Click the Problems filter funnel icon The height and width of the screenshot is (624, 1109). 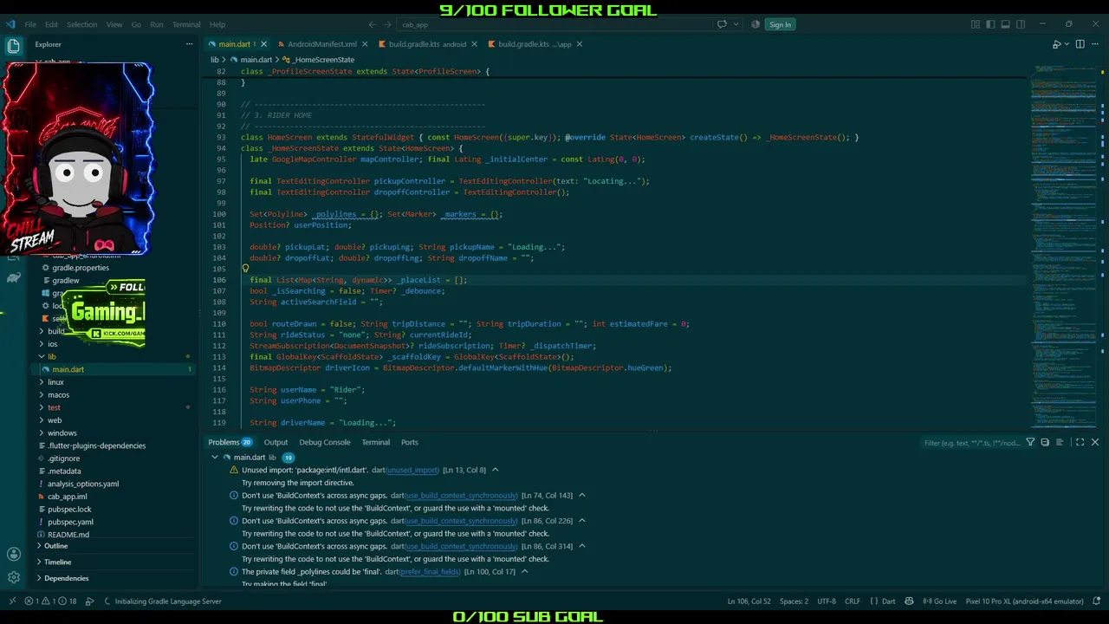1030,442
